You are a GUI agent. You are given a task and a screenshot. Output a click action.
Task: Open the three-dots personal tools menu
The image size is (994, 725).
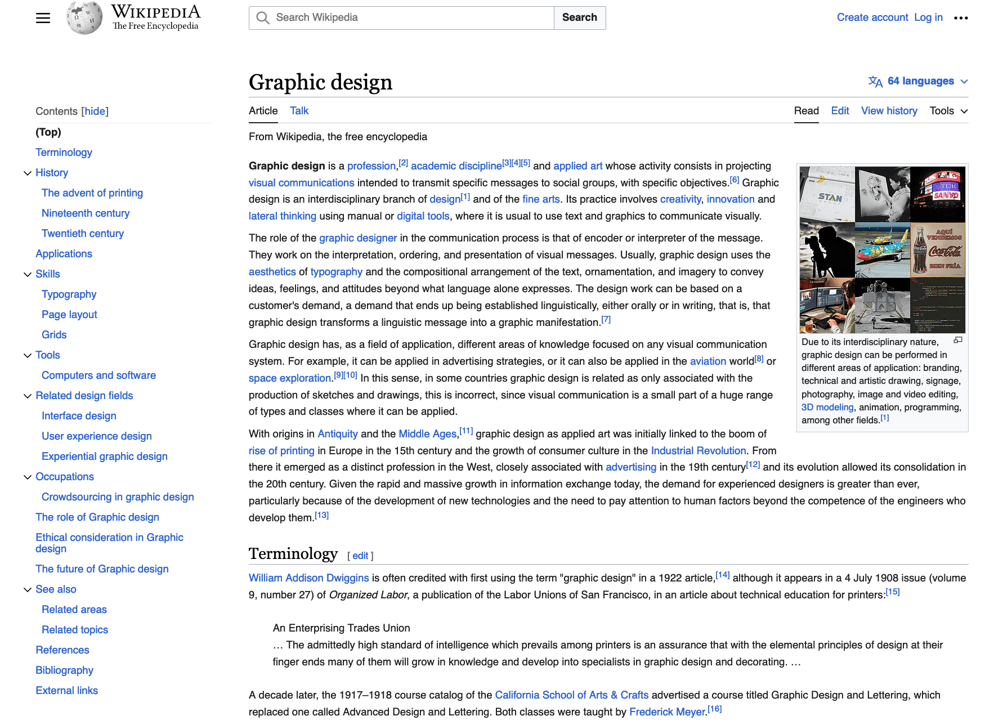pos(961,17)
